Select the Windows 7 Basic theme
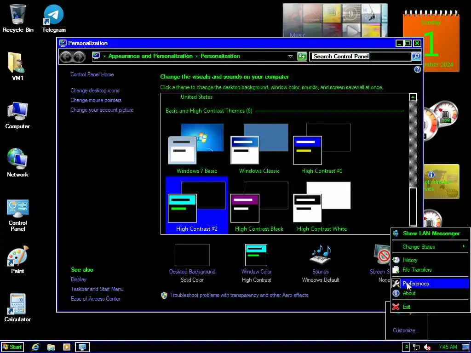This screenshot has width=471, height=353. (x=196, y=148)
